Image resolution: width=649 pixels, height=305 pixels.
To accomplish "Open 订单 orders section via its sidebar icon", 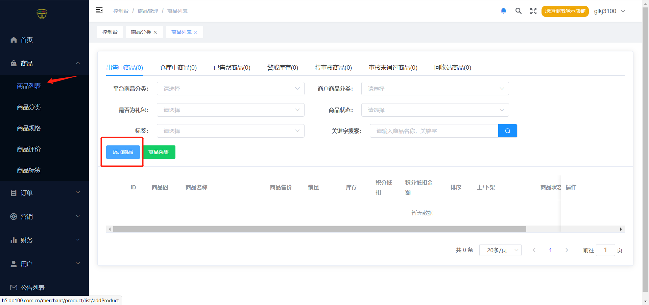I will (x=14, y=193).
